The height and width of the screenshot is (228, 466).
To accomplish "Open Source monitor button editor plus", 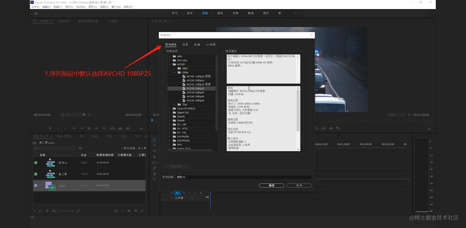I will click(141, 129).
